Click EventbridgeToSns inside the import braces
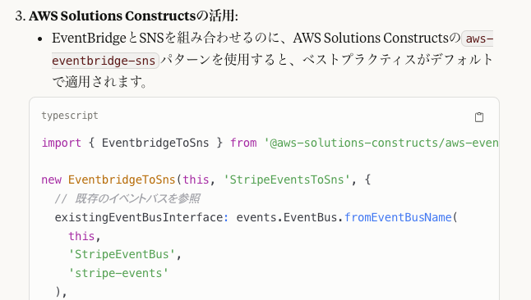 tap(155, 143)
